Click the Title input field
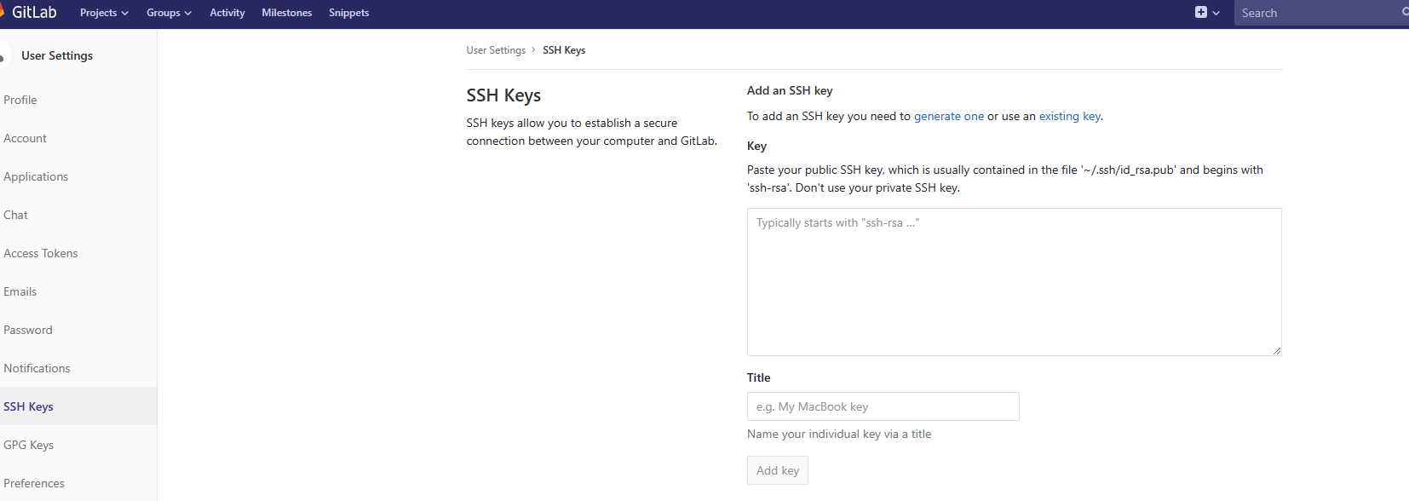 [883, 406]
